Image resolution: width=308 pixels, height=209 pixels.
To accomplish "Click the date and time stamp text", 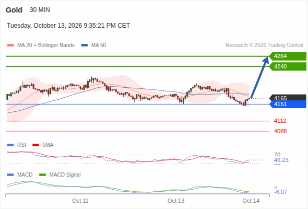I will 68,26.
